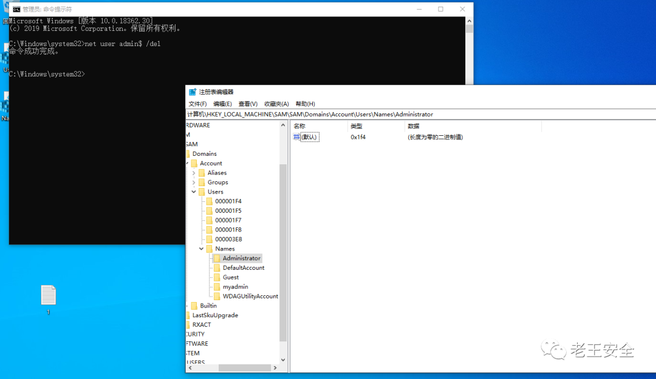Select desktop text file named 1
The image size is (656, 379).
(x=48, y=300)
